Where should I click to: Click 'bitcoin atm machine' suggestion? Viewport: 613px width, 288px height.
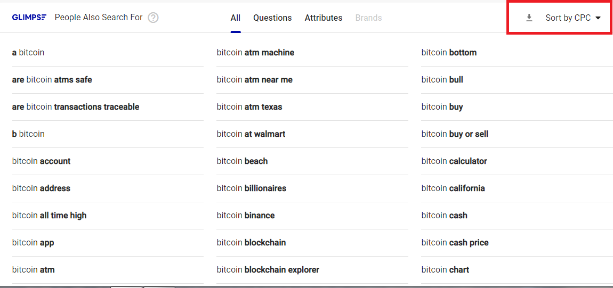255,53
